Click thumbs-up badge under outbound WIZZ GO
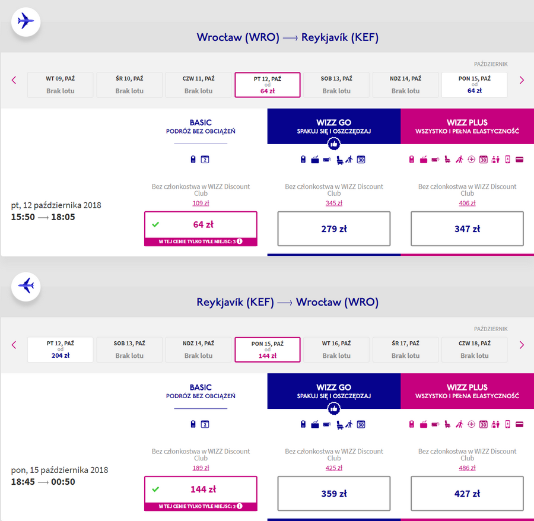The width and height of the screenshot is (534, 521). coord(333,144)
